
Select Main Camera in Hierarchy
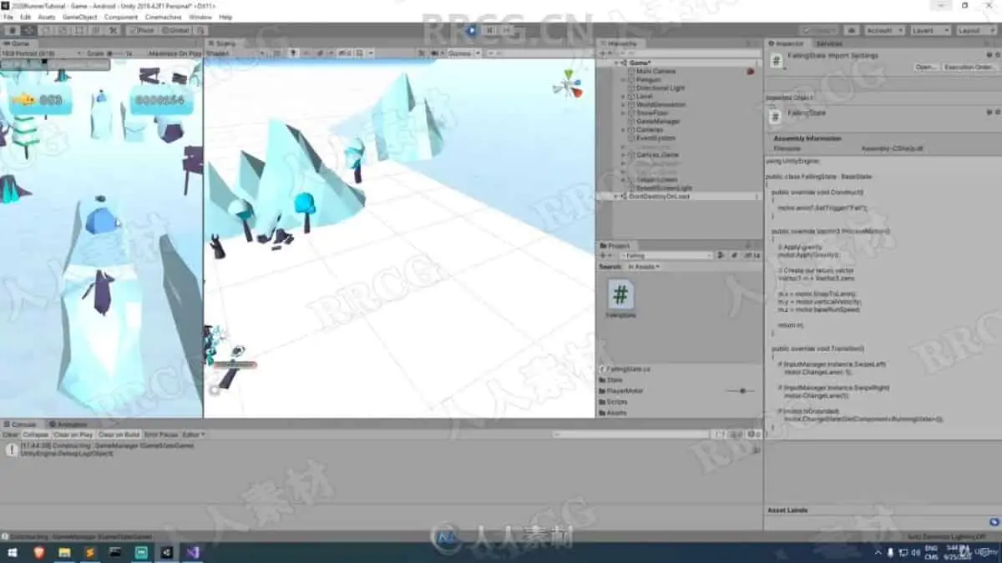[656, 71]
